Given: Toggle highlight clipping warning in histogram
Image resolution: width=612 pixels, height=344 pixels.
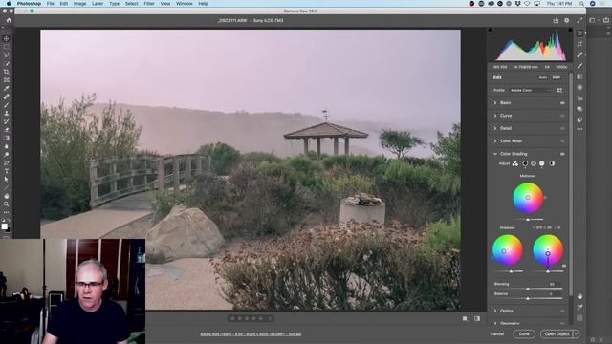Looking at the screenshot, I should (x=570, y=30).
